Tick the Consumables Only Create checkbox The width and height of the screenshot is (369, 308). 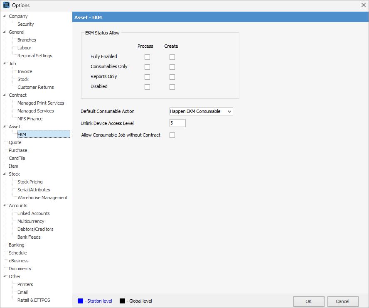[x=172, y=67]
